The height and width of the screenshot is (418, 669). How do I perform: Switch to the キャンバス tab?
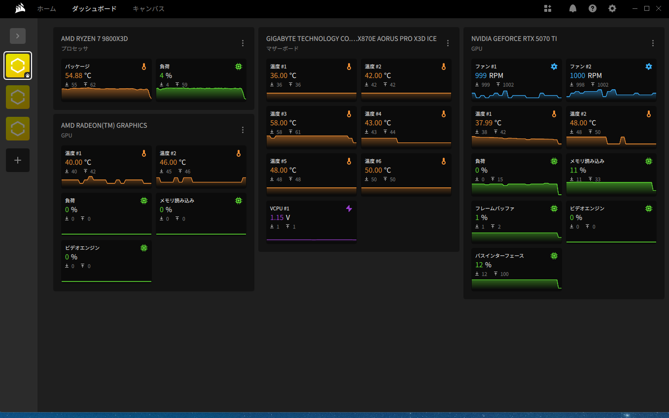click(x=148, y=9)
